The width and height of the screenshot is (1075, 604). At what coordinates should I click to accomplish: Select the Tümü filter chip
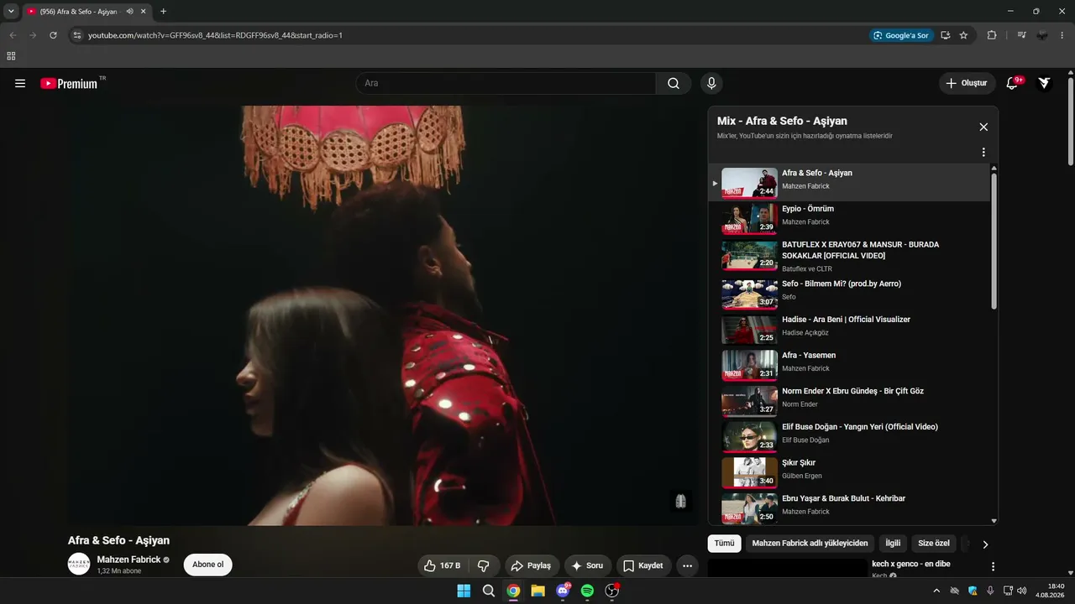[x=724, y=543]
